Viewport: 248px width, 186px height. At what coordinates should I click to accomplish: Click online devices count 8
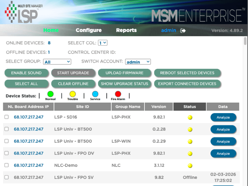point(49,43)
